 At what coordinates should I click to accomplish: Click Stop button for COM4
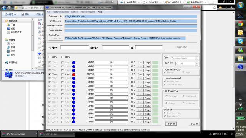[147, 74]
